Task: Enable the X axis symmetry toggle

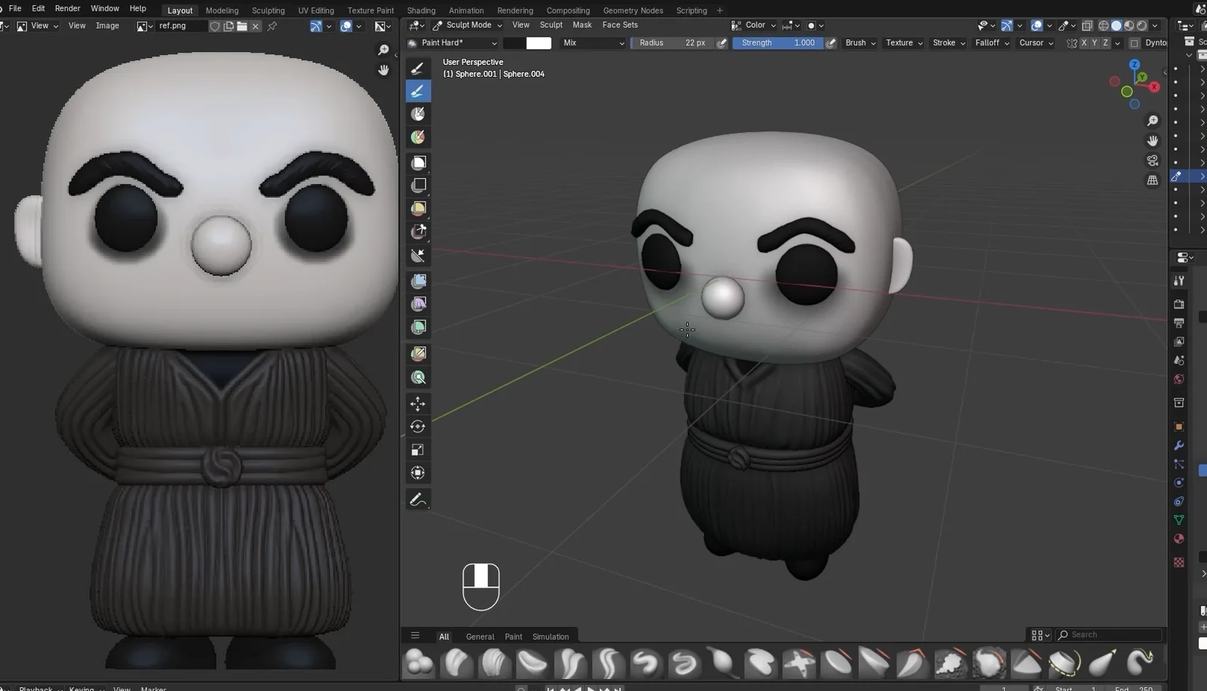Action: click(x=1084, y=42)
